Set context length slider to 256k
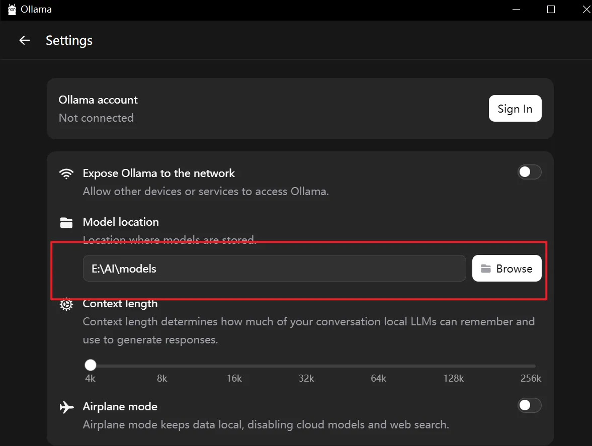Screen dimensions: 592x446 pyautogui.click(x=535, y=366)
